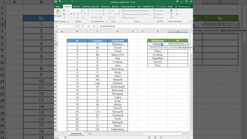Click Sort and Filter icon in ribbon
The height and width of the screenshot is (139, 247).
click(177, 10)
